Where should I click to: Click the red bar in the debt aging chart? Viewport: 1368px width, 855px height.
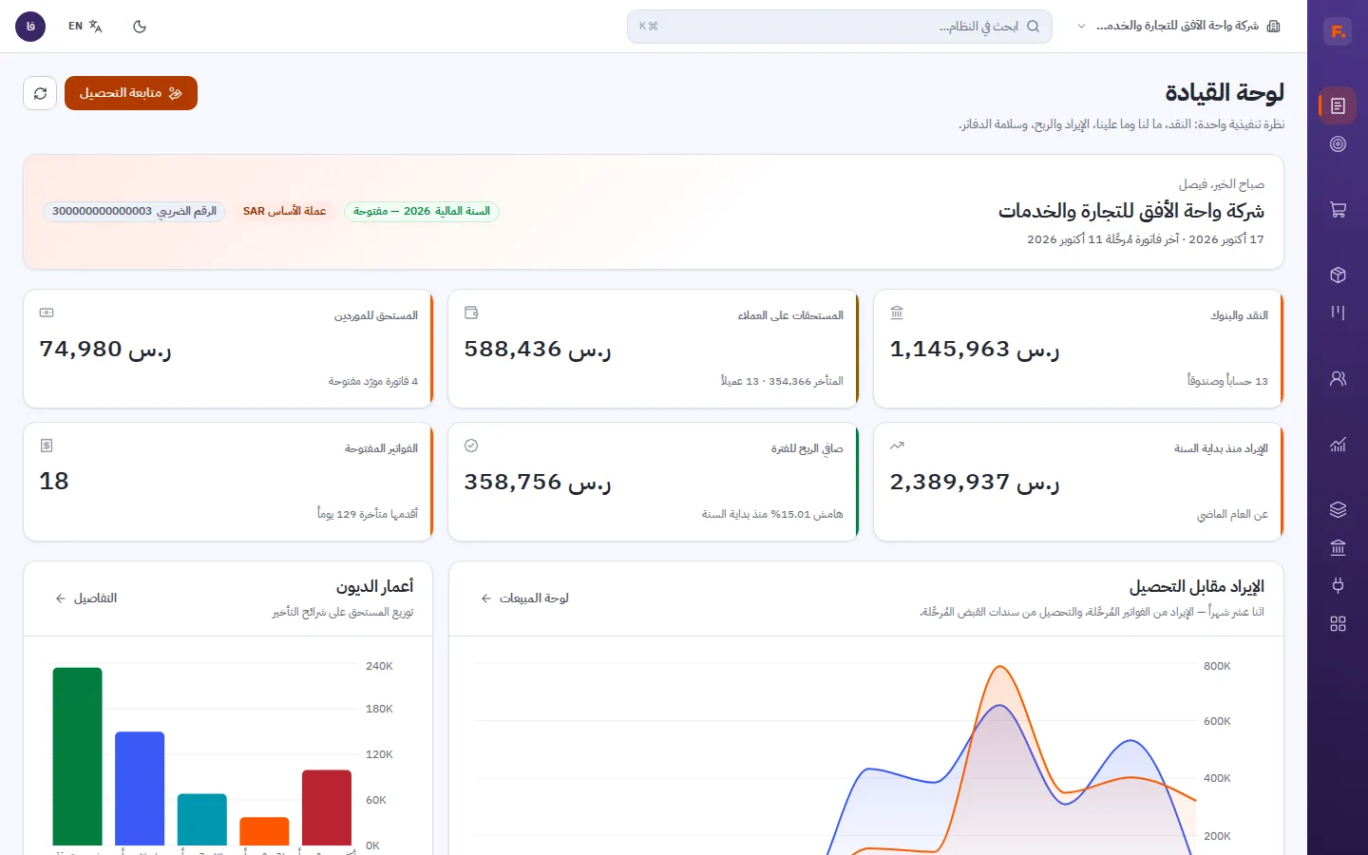[327, 807]
